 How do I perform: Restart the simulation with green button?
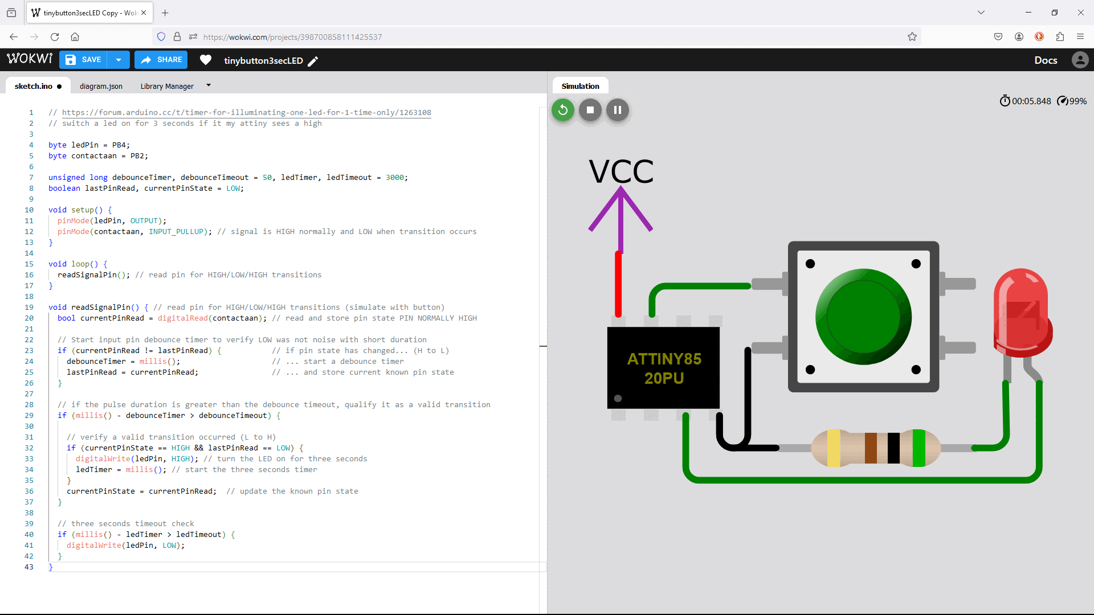[562, 110]
